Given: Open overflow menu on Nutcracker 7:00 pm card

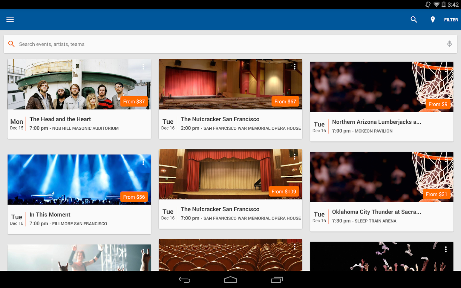Looking at the screenshot, I should point(295,156).
